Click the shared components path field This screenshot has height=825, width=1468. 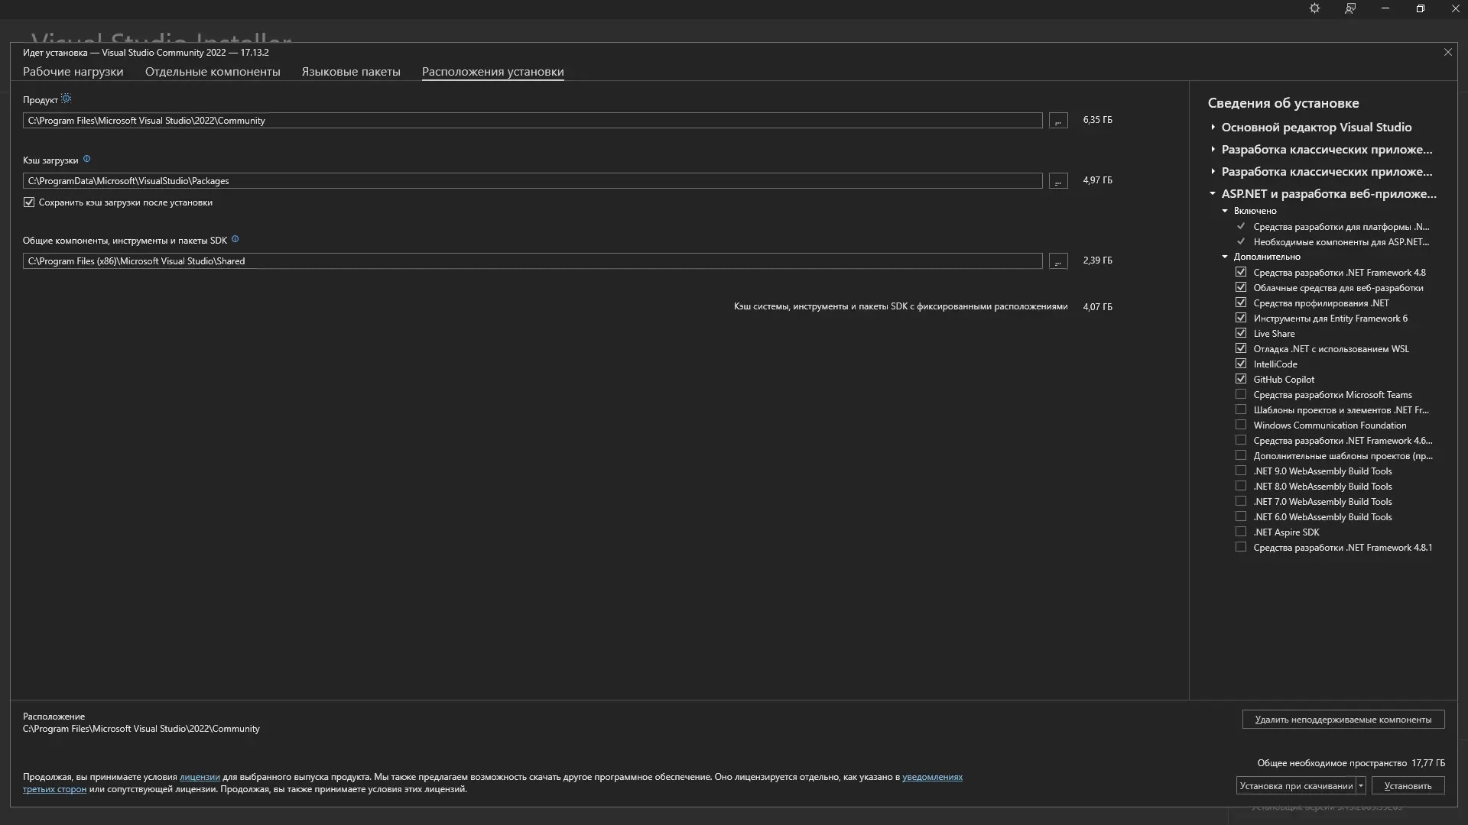[x=532, y=261]
